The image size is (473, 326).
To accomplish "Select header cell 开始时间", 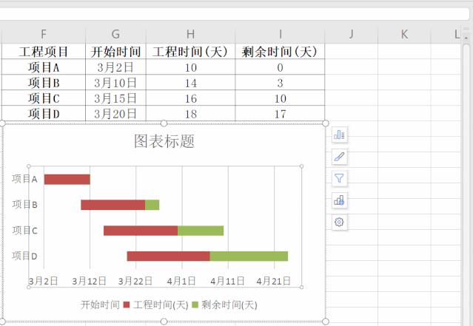I will (115, 52).
